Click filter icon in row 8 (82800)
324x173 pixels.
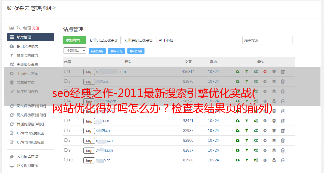click(x=247, y=140)
